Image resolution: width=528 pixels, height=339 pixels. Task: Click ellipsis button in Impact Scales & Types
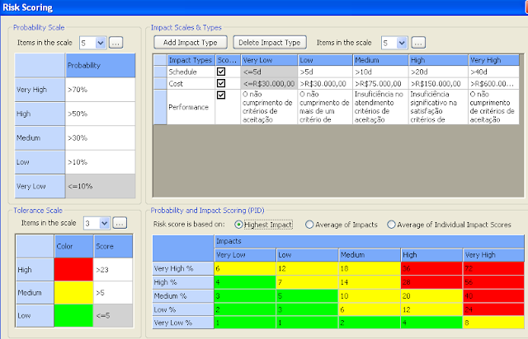pos(418,43)
